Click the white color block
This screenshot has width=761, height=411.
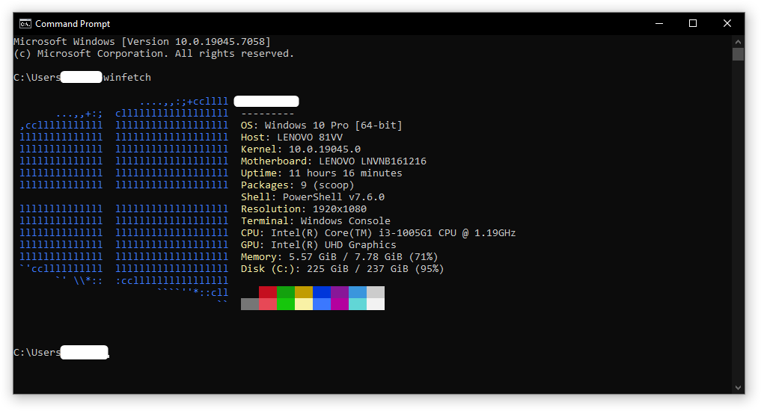point(376,304)
